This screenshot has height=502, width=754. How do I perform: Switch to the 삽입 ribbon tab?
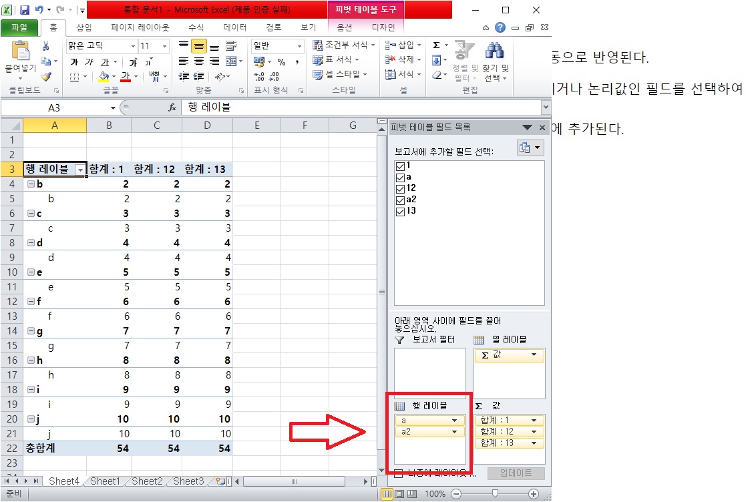coord(83,27)
